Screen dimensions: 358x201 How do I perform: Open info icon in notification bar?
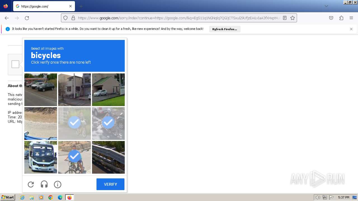[8, 29]
